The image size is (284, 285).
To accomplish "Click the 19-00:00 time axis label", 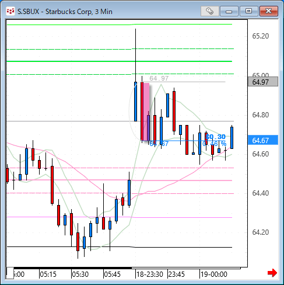I will coord(214,274).
